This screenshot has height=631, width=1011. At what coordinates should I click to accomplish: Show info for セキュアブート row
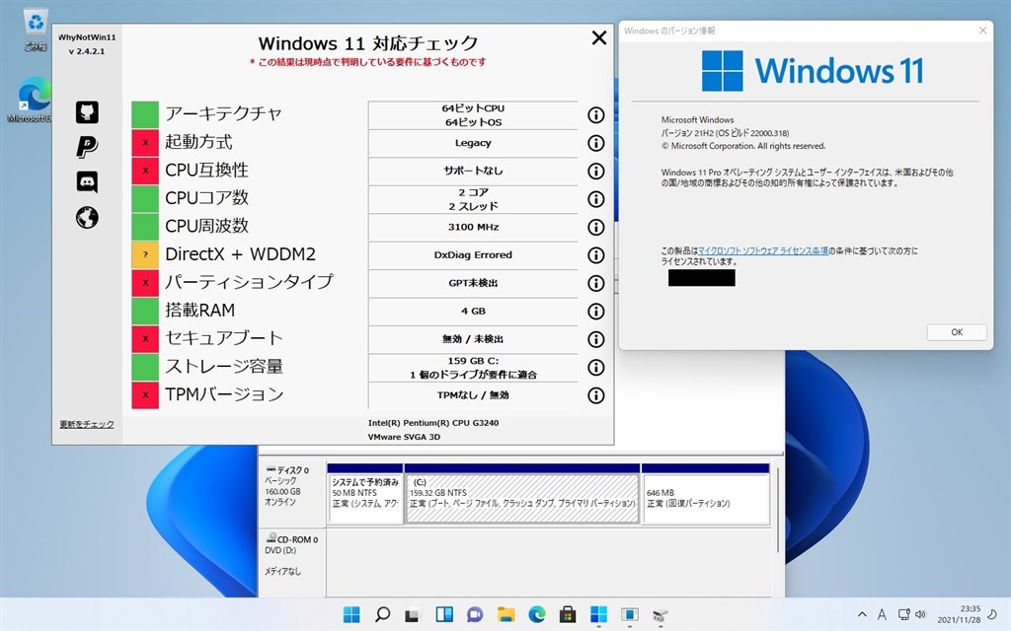click(595, 339)
